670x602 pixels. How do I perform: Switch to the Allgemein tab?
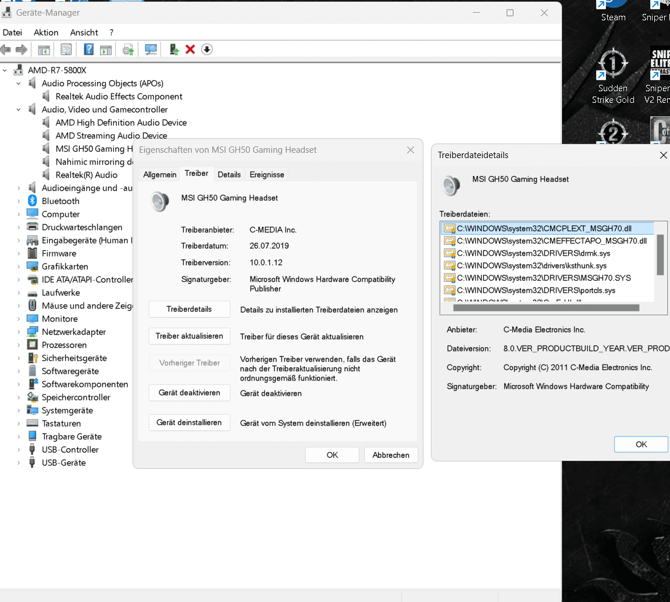point(160,174)
